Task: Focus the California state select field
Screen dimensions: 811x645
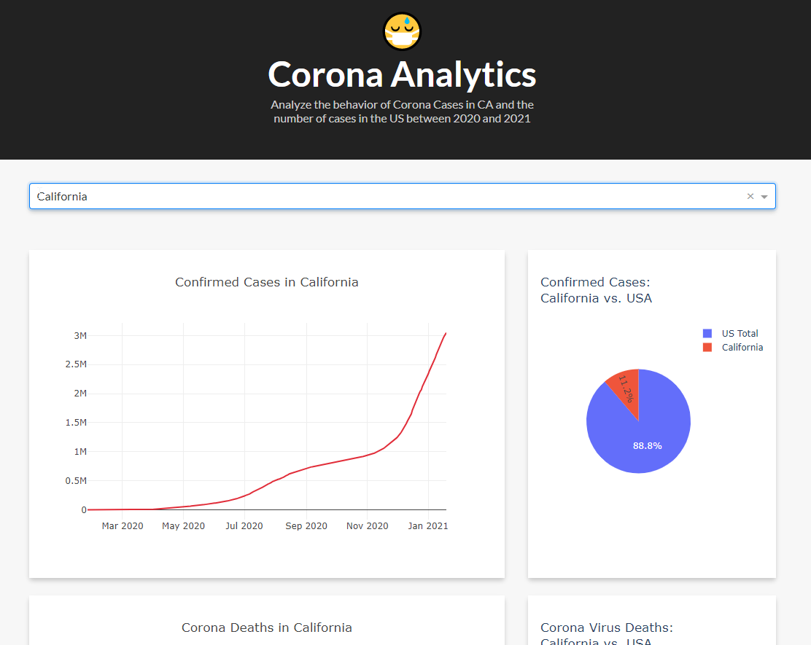Action: coord(365,196)
